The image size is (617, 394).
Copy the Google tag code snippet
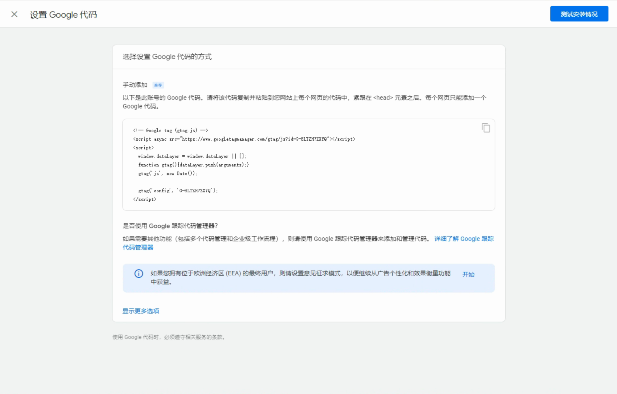(486, 128)
